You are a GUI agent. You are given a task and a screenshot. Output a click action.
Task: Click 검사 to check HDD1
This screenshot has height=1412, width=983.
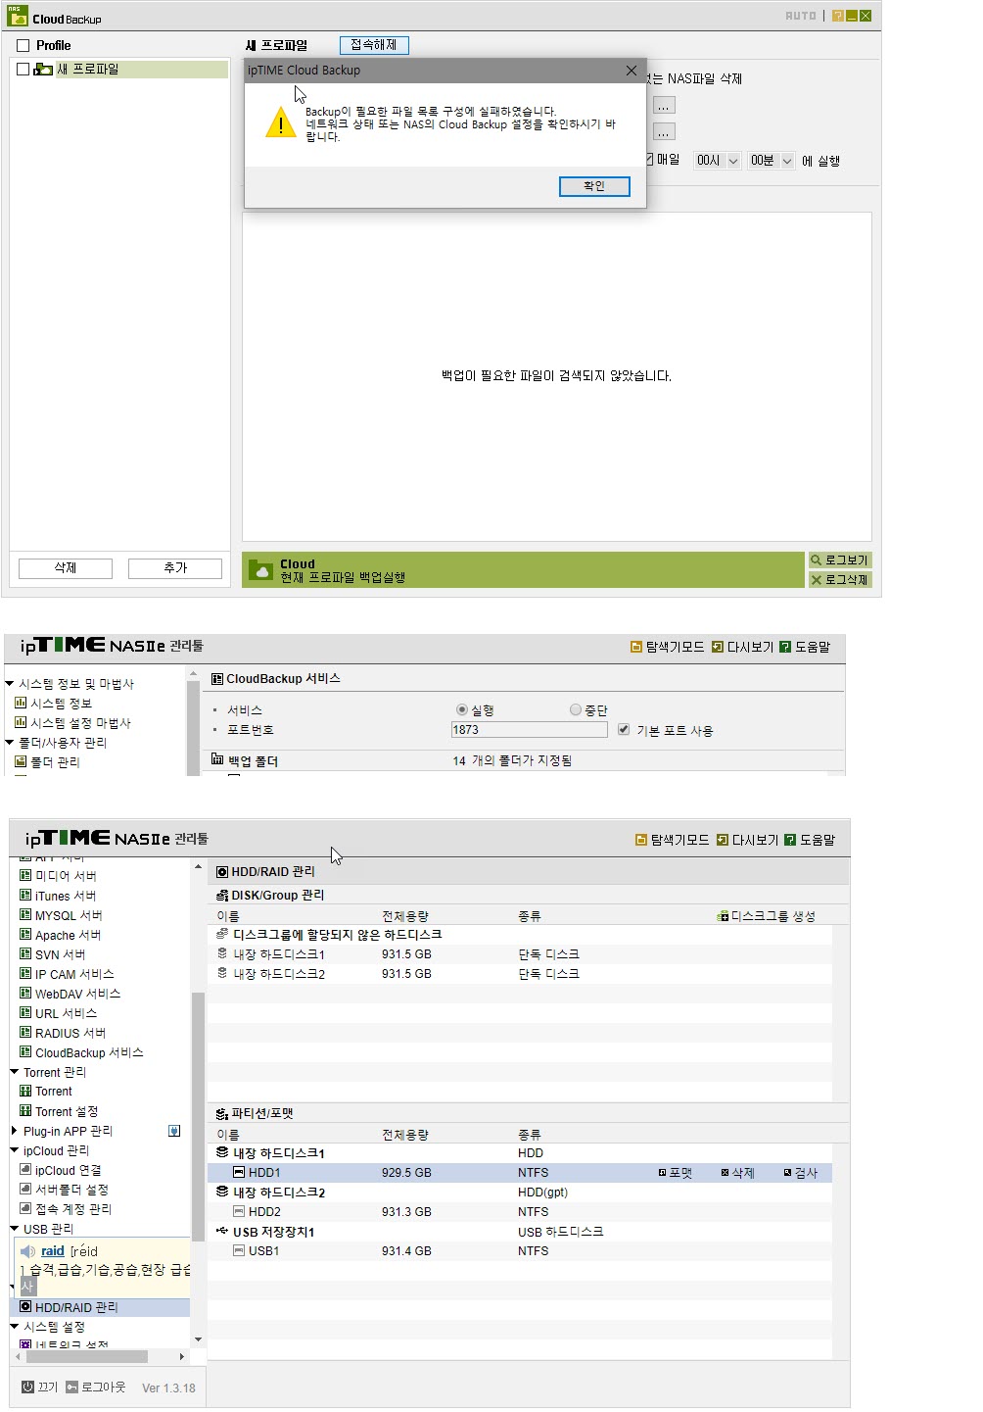tap(800, 1173)
